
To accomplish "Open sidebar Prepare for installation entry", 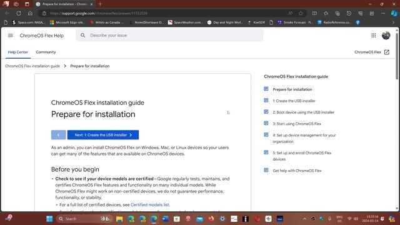I will [x=292, y=89].
